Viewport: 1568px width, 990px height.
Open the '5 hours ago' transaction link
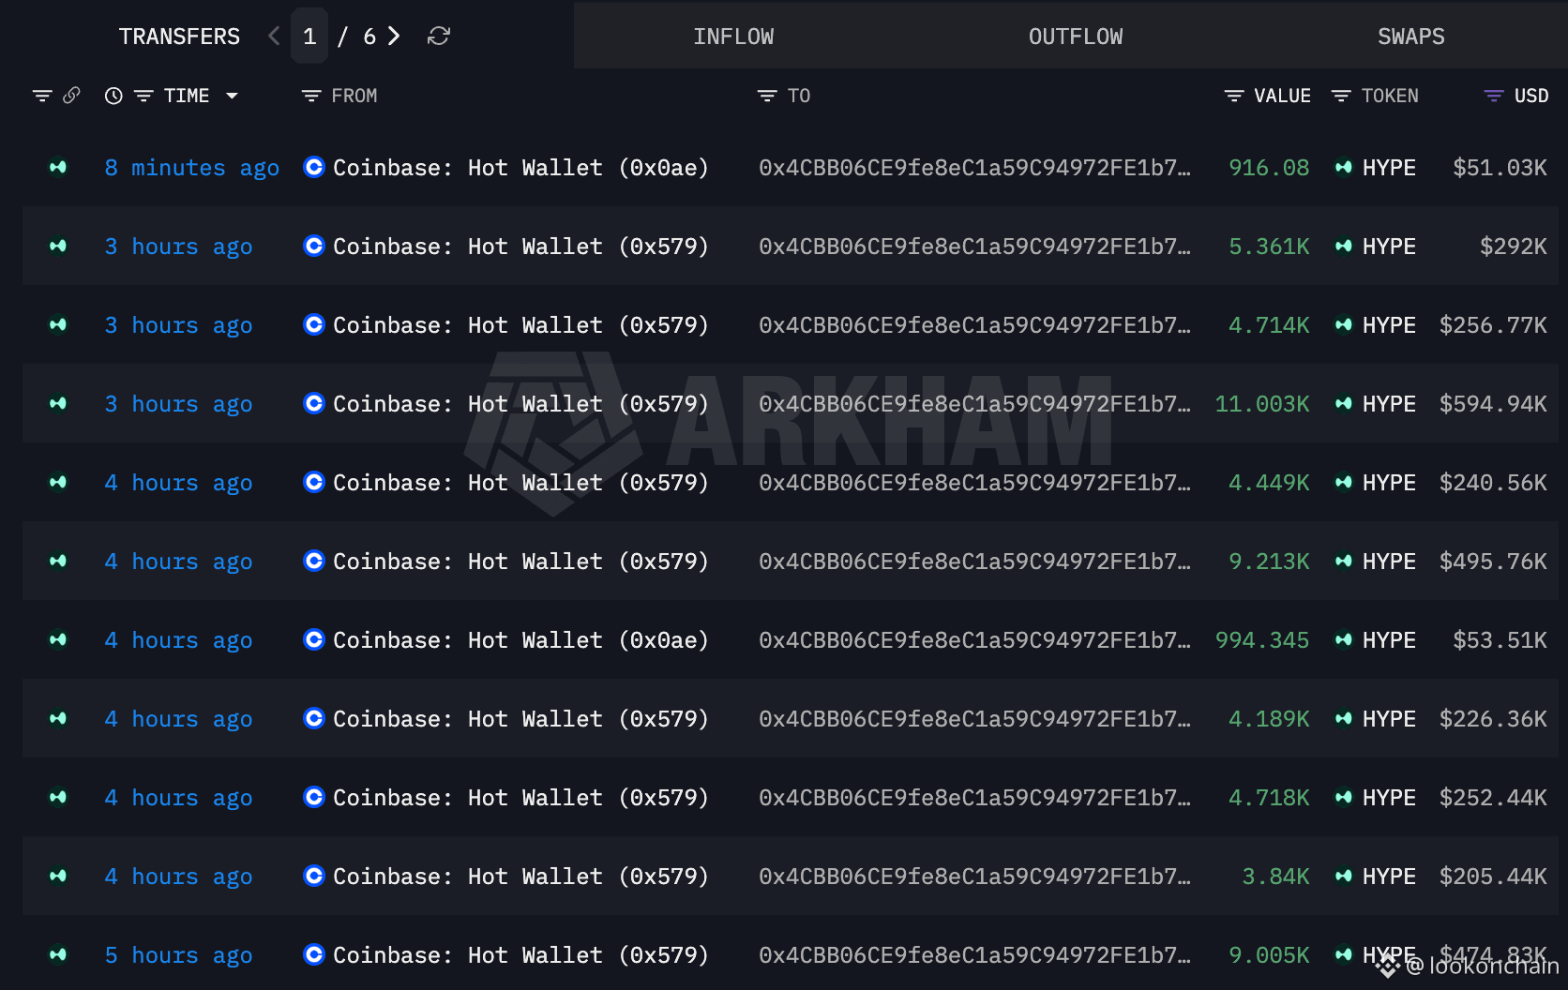pos(178,955)
